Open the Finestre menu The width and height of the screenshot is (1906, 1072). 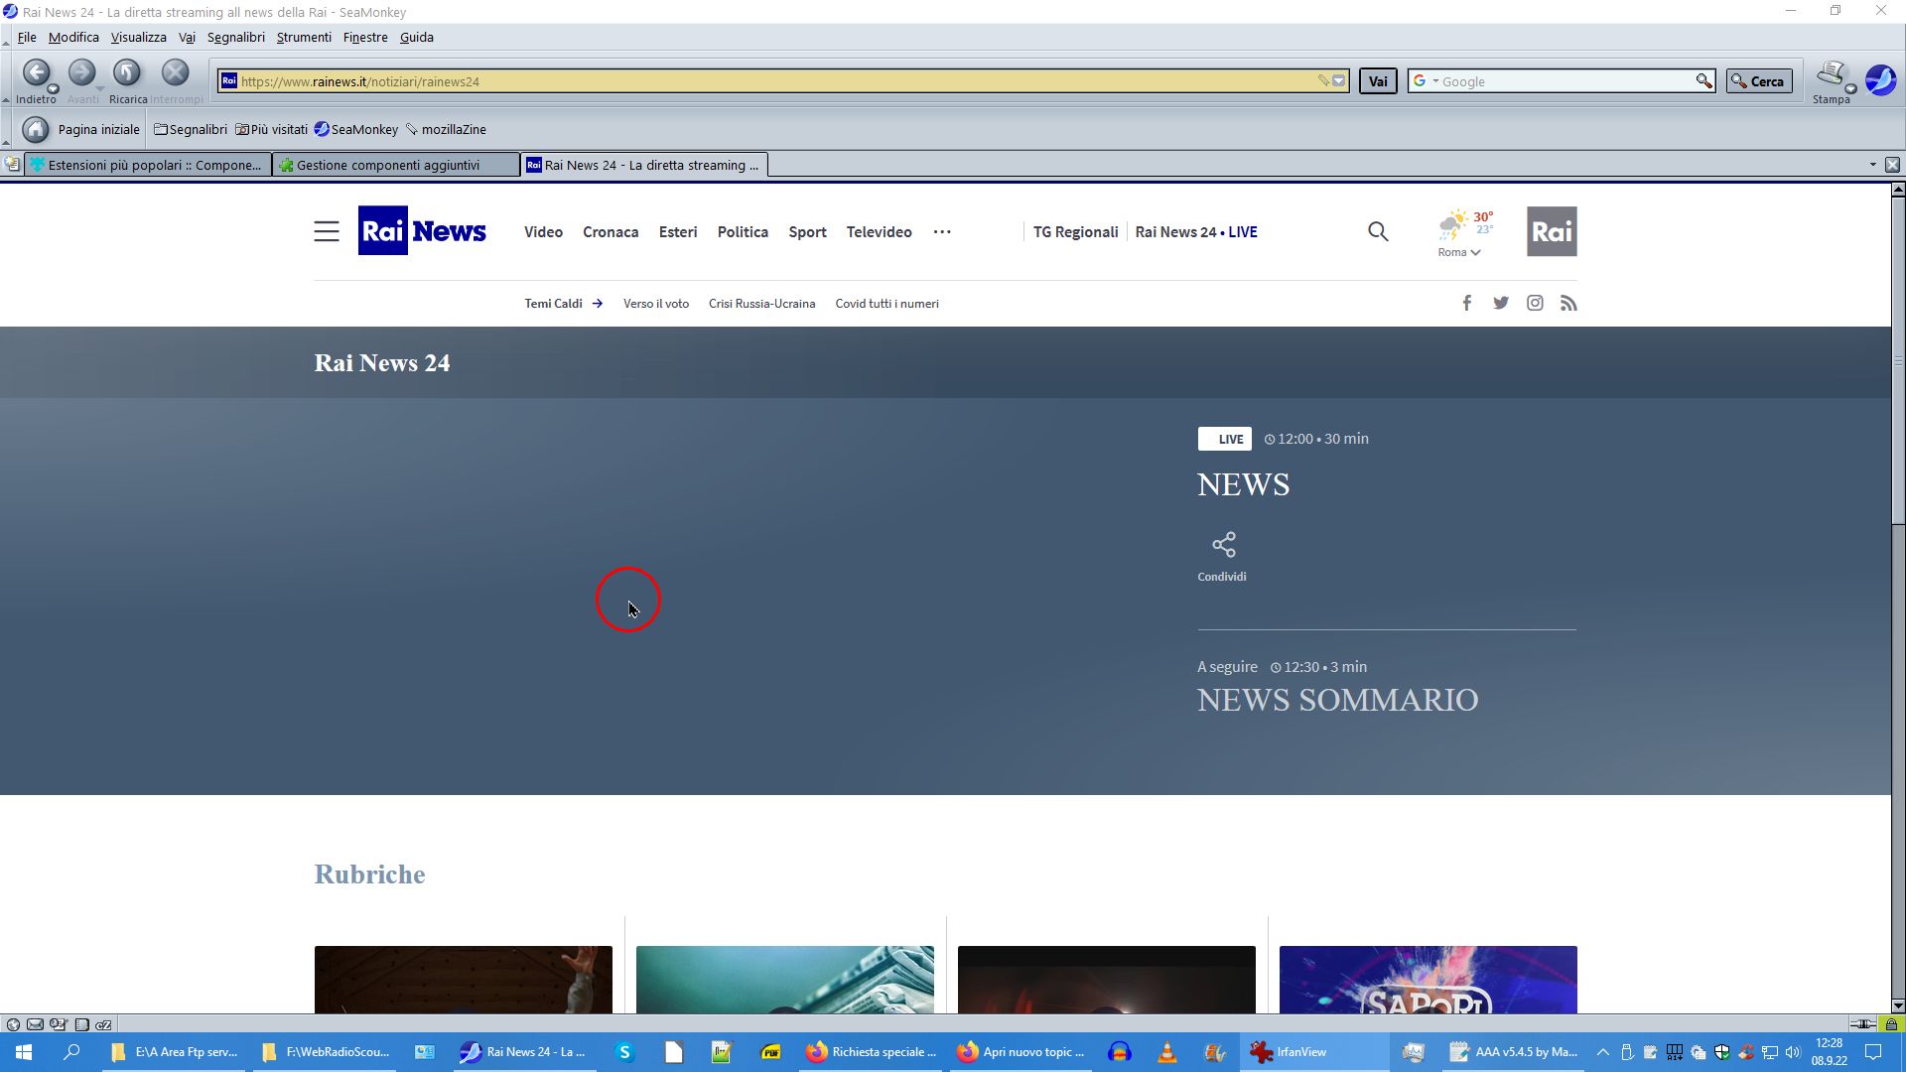click(365, 37)
